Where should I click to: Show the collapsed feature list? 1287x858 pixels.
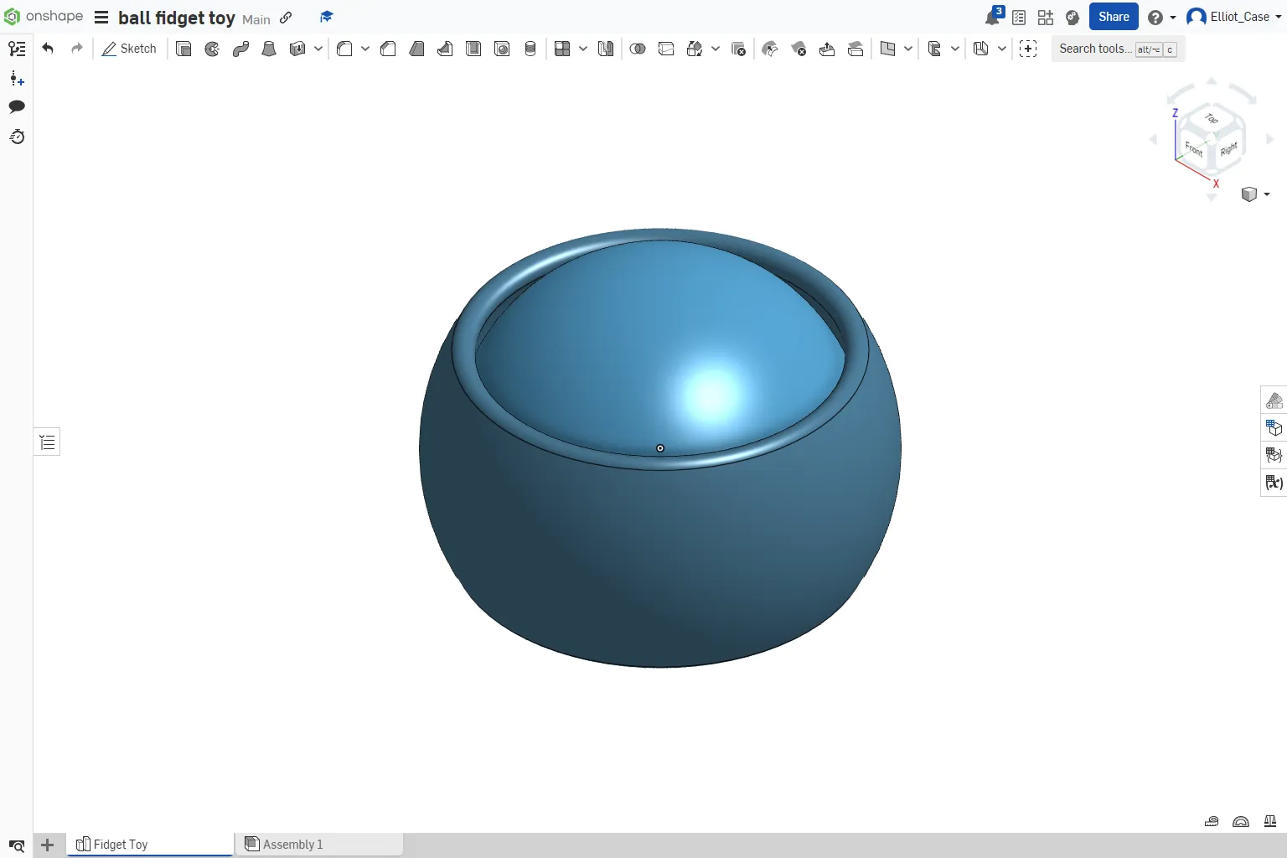click(48, 442)
